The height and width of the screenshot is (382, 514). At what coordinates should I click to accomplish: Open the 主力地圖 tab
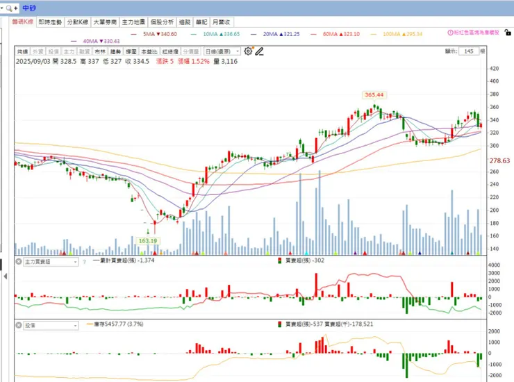coord(133,22)
